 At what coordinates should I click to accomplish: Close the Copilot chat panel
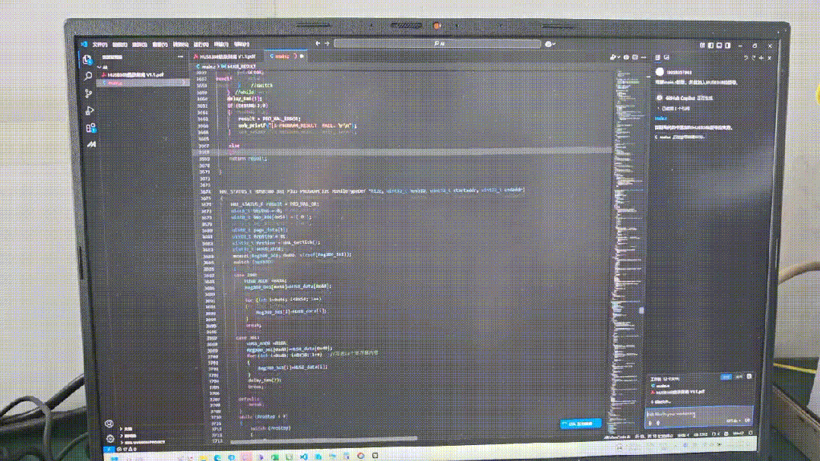pos(770,58)
